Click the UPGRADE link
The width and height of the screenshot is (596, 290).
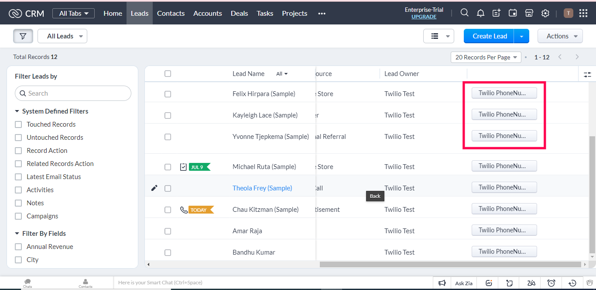tap(424, 17)
